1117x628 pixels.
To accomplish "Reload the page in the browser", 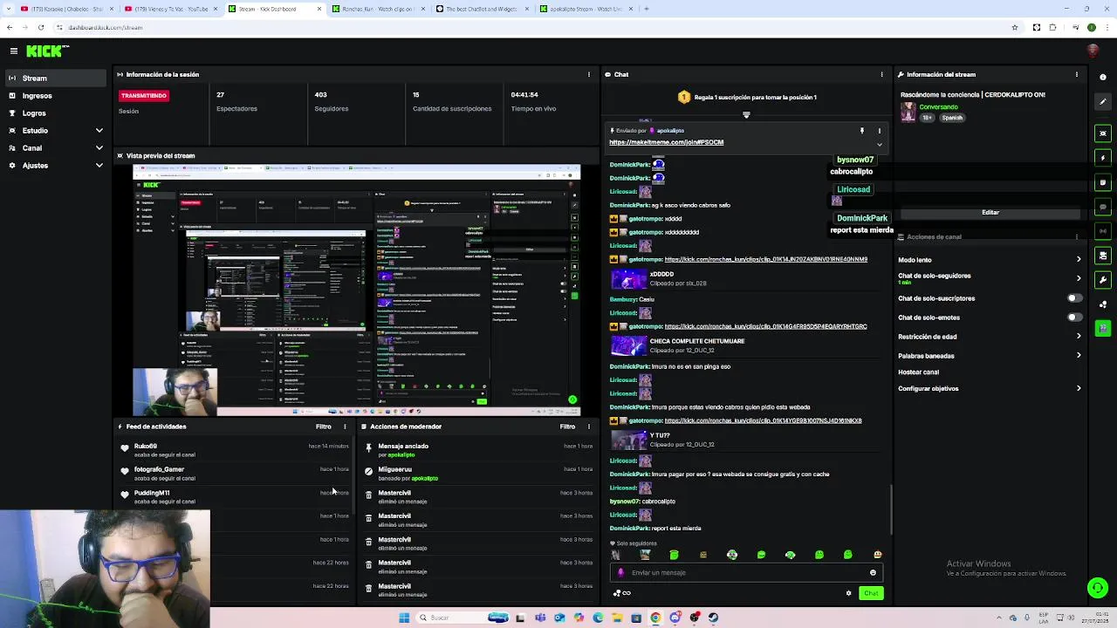I will coord(40,27).
